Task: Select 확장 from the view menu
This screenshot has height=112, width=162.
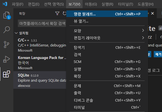Action: [107, 76]
